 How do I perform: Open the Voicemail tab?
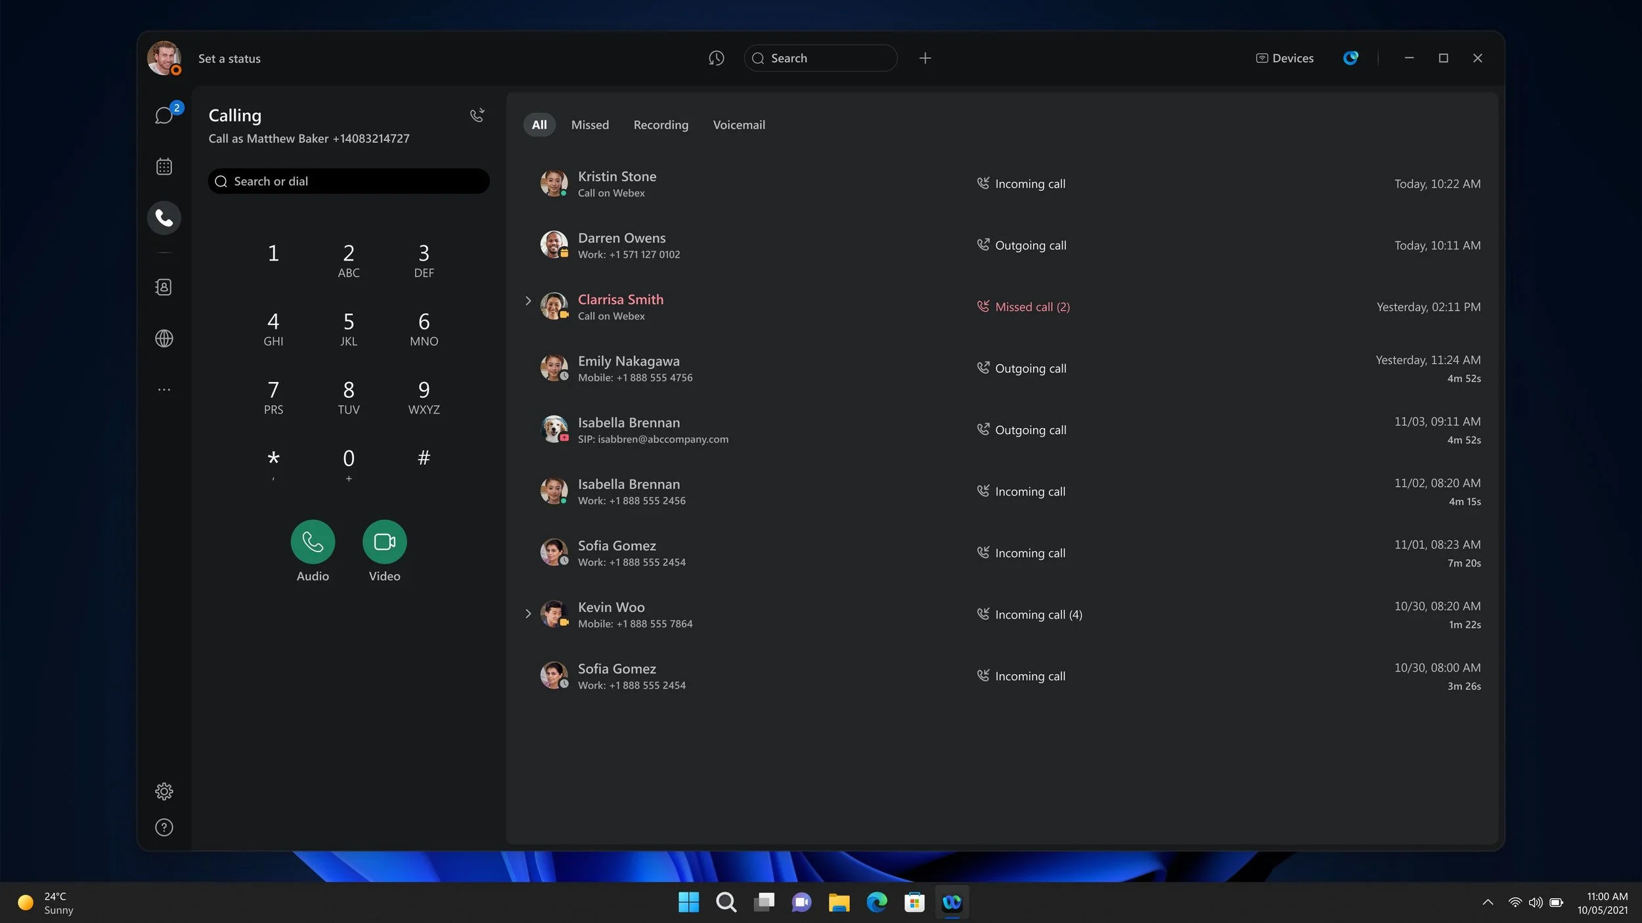[x=738, y=125]
